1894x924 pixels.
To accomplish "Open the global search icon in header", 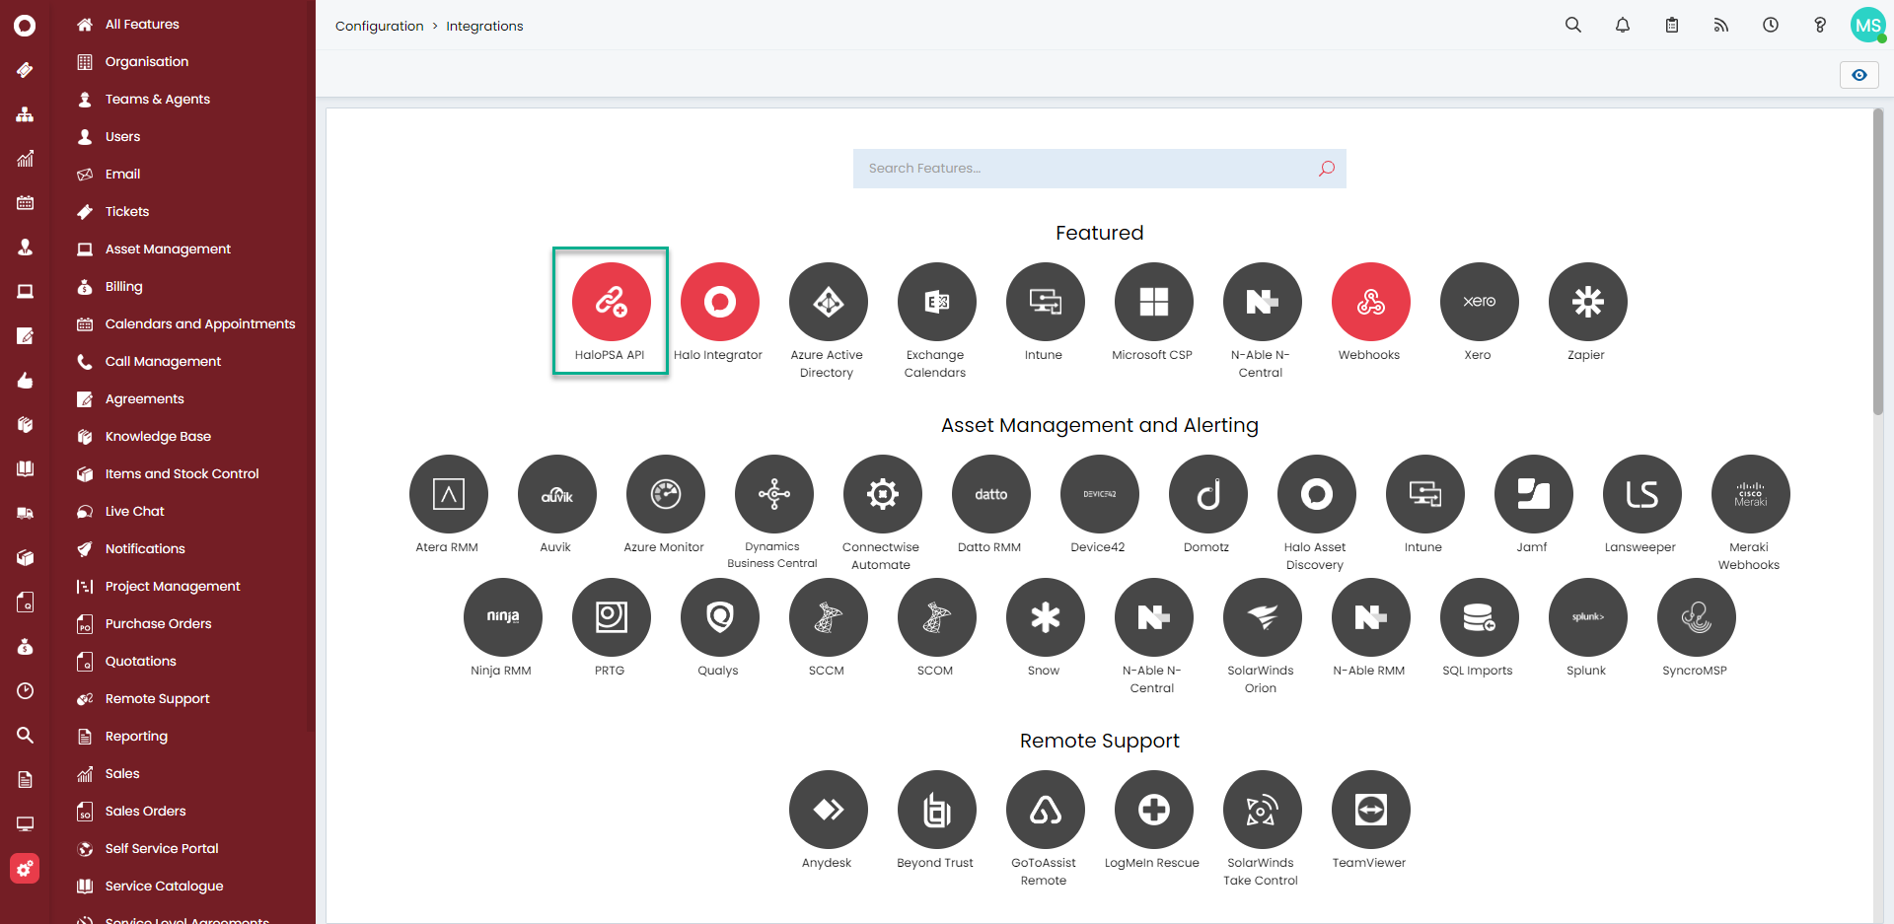I will tap(1573, 26).
